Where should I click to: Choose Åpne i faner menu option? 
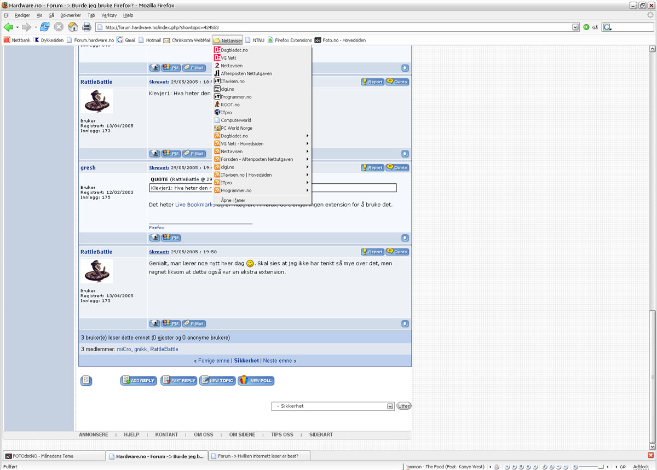click(262, 200)
